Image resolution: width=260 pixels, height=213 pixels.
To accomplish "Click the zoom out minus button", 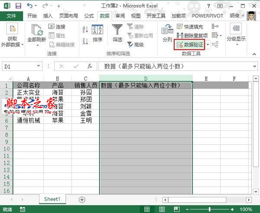I will [187, 210].
